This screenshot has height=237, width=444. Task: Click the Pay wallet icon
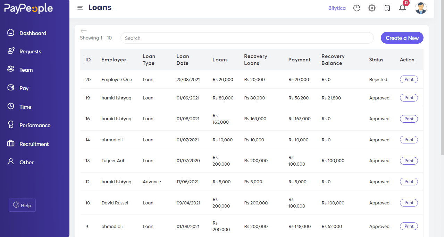pyautogui.click(x=11, y=88)
